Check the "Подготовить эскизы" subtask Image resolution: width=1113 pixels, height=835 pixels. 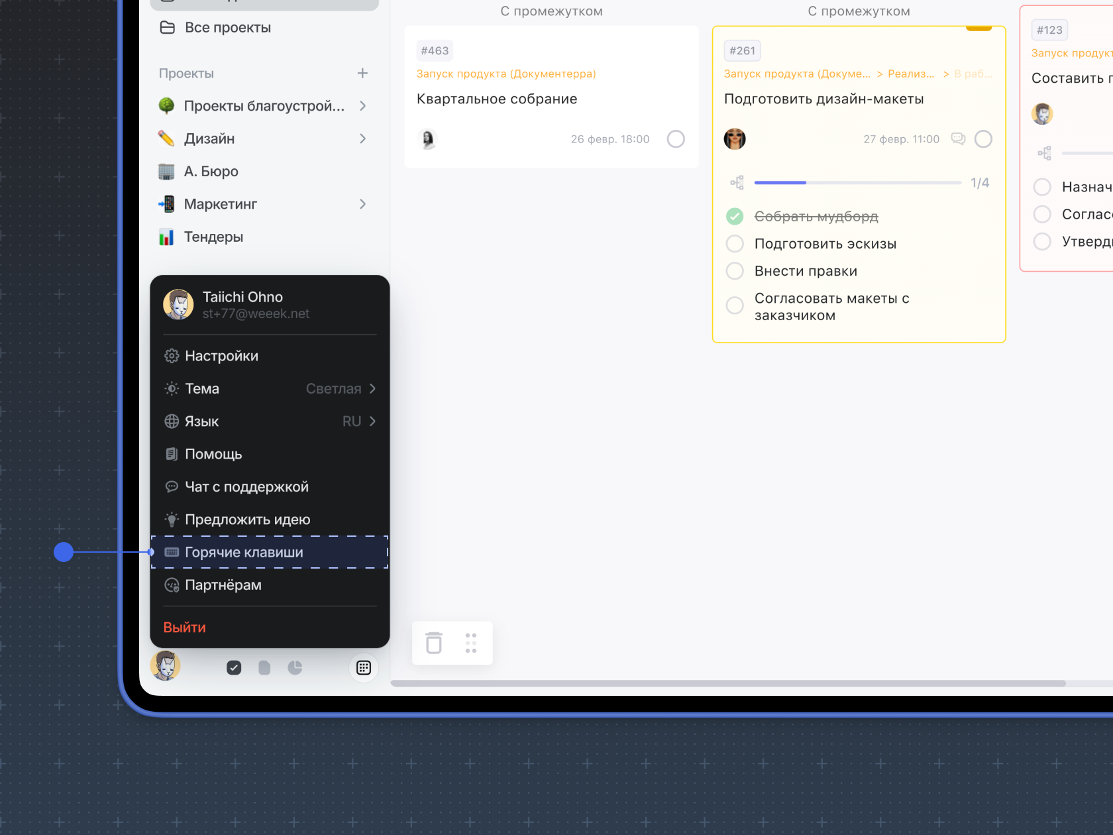tap(735, 244)
